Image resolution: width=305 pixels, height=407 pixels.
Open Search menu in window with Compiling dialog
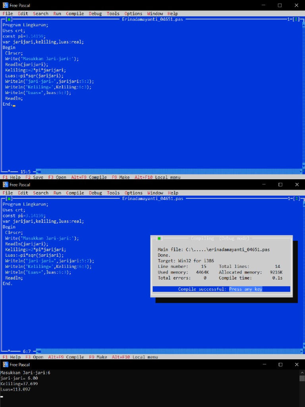(41, 193)
